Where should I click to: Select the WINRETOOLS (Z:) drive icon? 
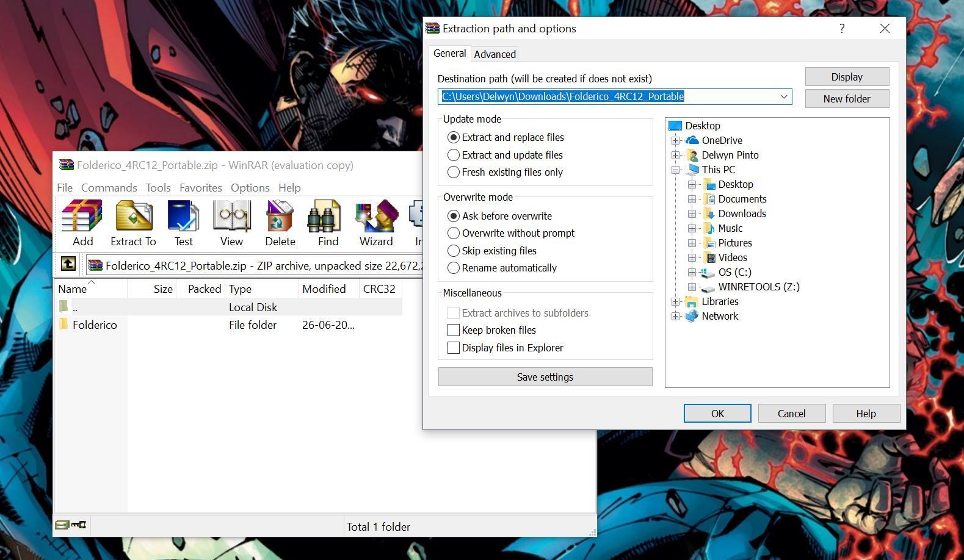point(708,287)
